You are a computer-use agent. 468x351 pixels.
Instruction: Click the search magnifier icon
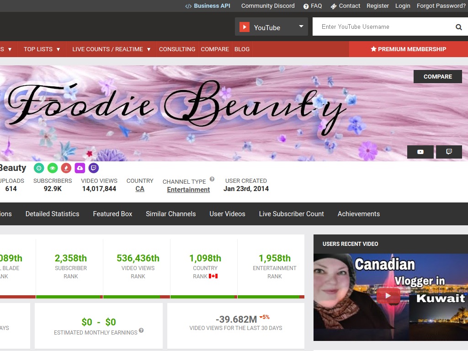pyautogui.click(x=459, y=27)
